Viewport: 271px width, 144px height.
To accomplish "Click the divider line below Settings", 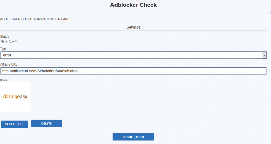I will click(x=133, y=31).
